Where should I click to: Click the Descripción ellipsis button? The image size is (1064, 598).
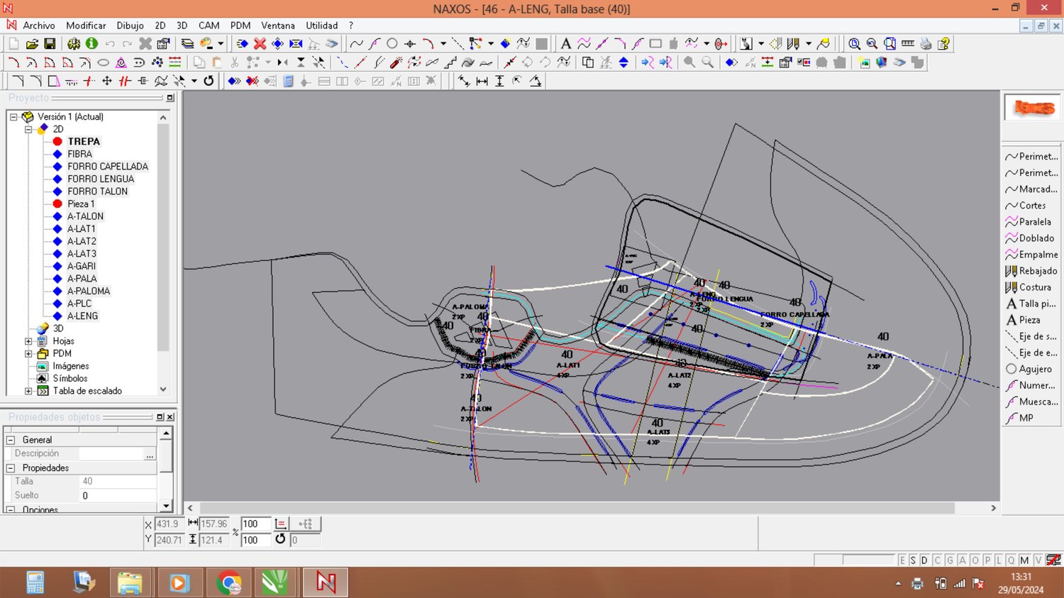(150, 454)
